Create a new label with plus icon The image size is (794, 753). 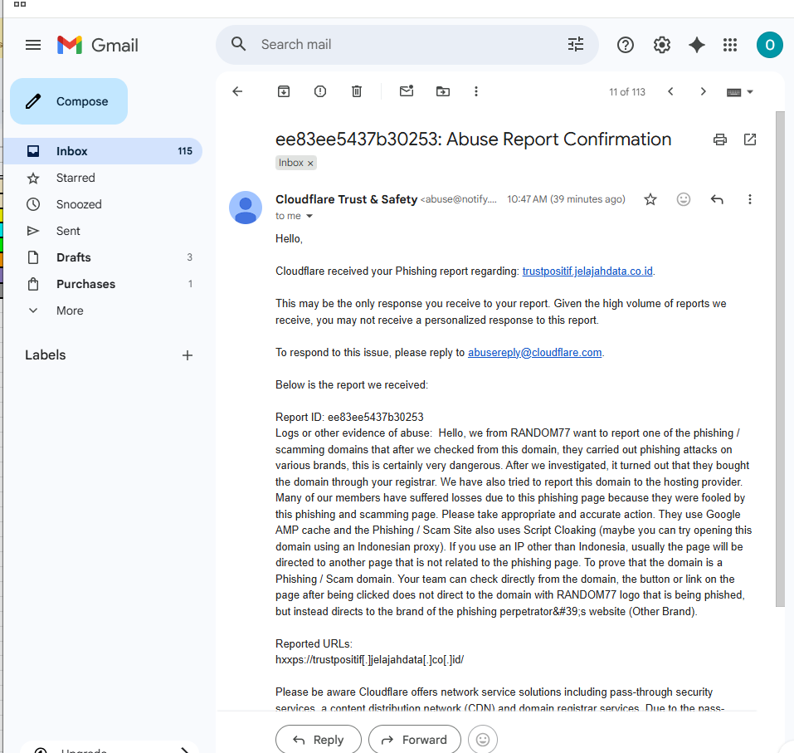(x=188, y=355)
